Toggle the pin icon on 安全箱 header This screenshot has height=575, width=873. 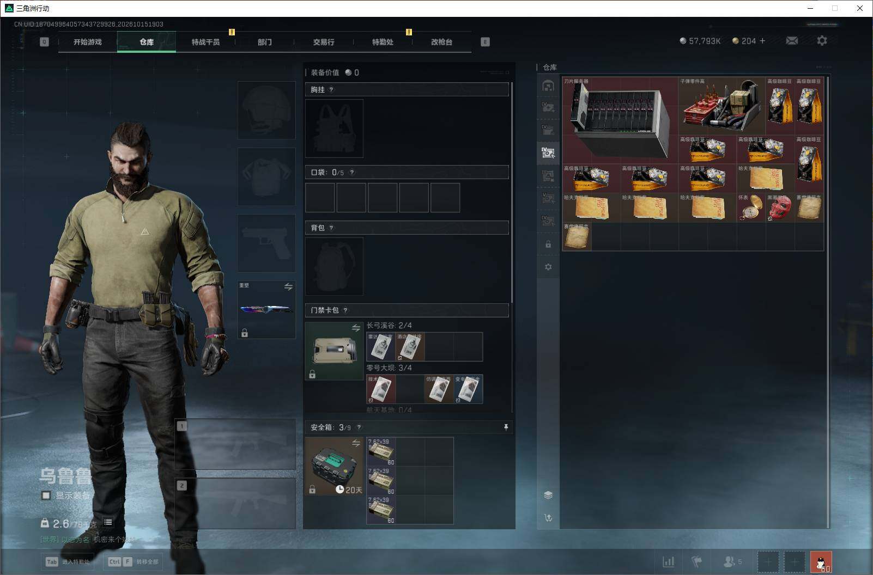(506, 427)
